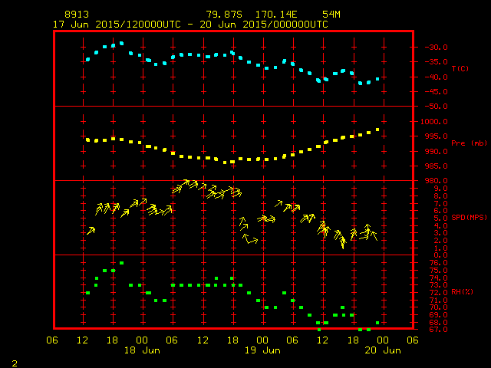Click the 0.0 wind speed axis label
This screenshot has width=491, height=368.
[x=440, y=255]
